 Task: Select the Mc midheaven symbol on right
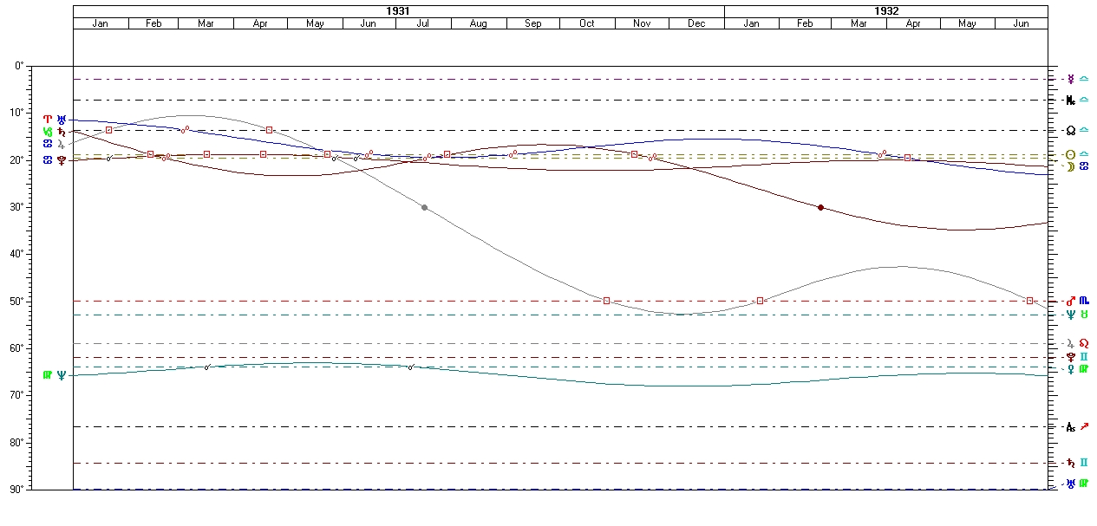coord(1072,101)
